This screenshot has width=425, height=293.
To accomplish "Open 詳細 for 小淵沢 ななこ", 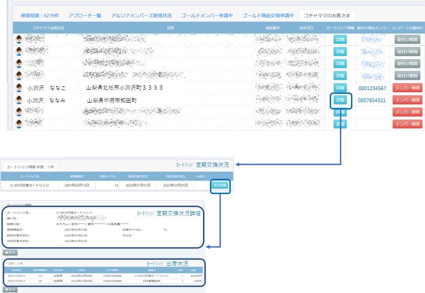I will [340, 88].
